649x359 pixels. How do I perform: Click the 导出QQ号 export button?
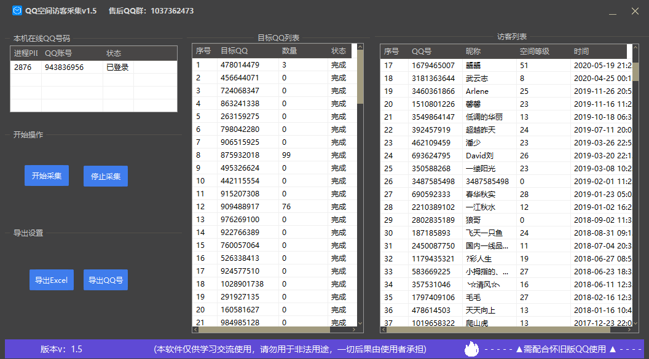(105, 280)
